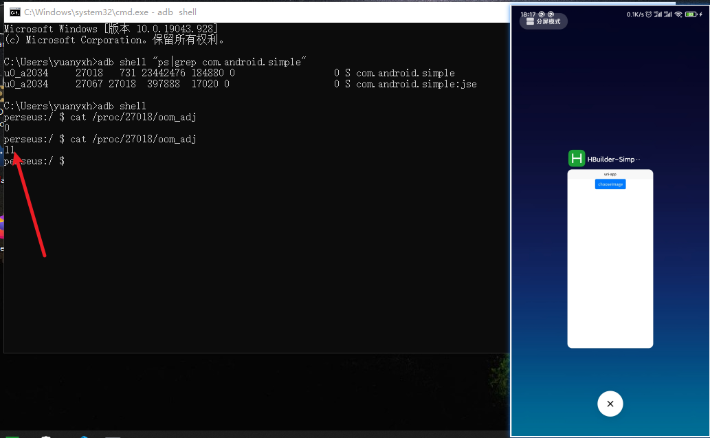Tap the HBuilder green H app icon

(577, 159)
